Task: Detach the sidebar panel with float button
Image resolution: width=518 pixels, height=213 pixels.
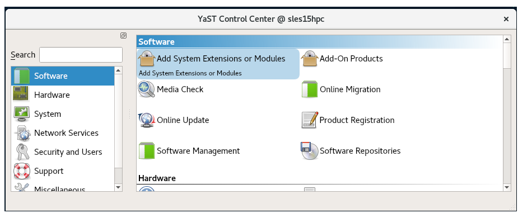Action: tap(123, 35)
